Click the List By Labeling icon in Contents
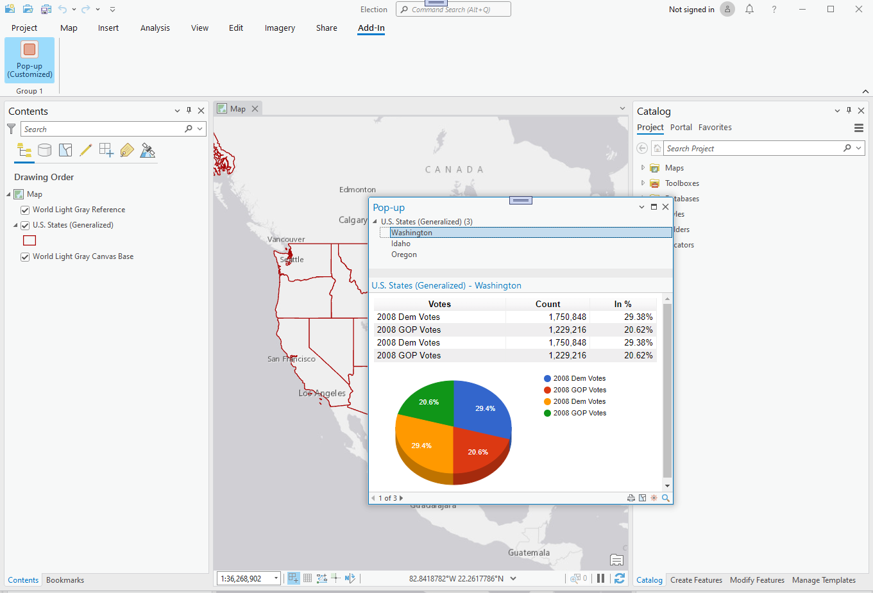Viewport: 873px width, 593px height. tap(126, 150)
